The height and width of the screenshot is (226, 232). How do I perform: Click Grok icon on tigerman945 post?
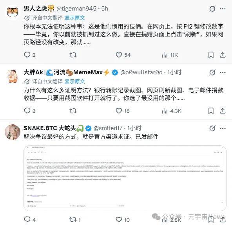pyautogui.click(x=212, y=9)
